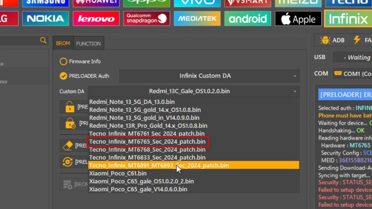Click the 'Security Config' log line
The height and width of the screenshot is (209, 372).
pos(346,153)
